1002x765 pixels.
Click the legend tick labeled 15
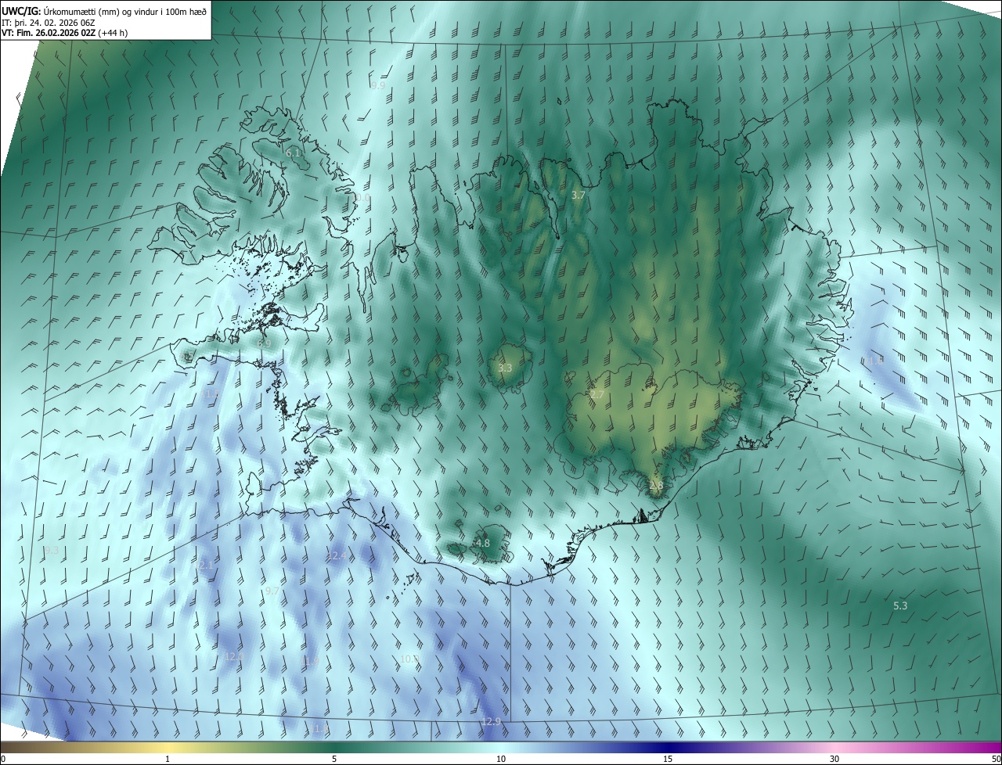[x=668, y=759]
